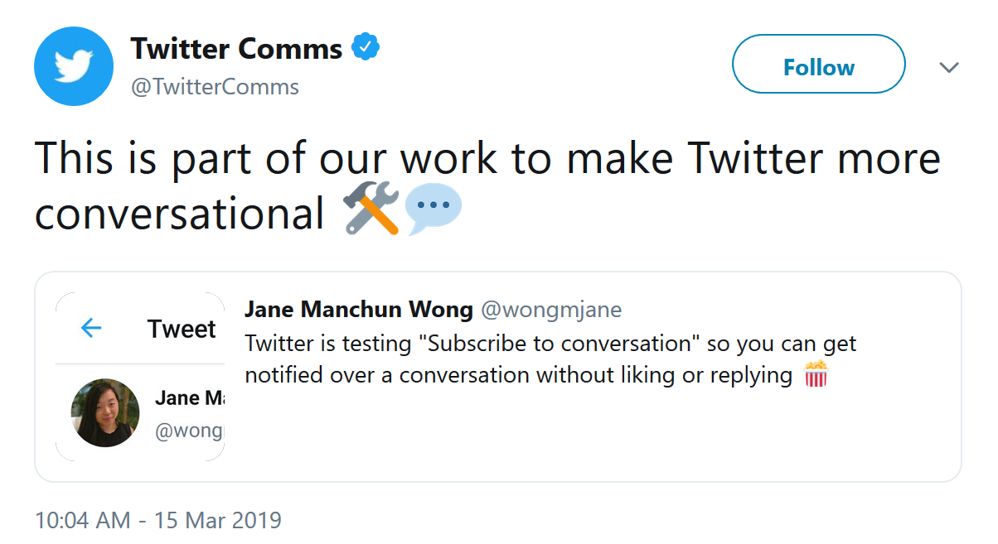Click the "make Twitter more conversational" tweet text
The width and height of the screenshot is (998, 544).
pyautogui.click(x=487, y=159)
